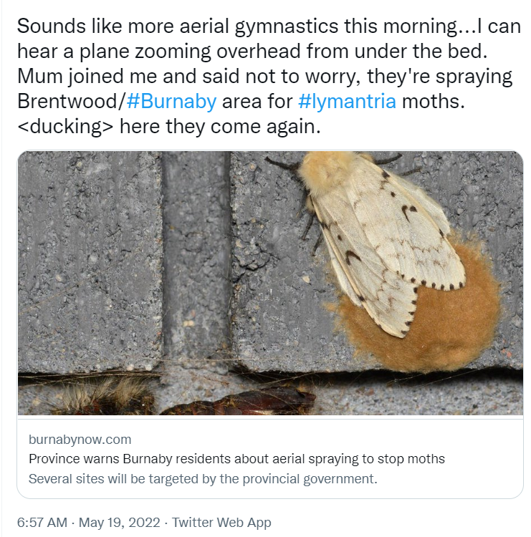Click the word "Brentwood/" in the tweet
The image size is (531, 537).
[x=72, y=102]
